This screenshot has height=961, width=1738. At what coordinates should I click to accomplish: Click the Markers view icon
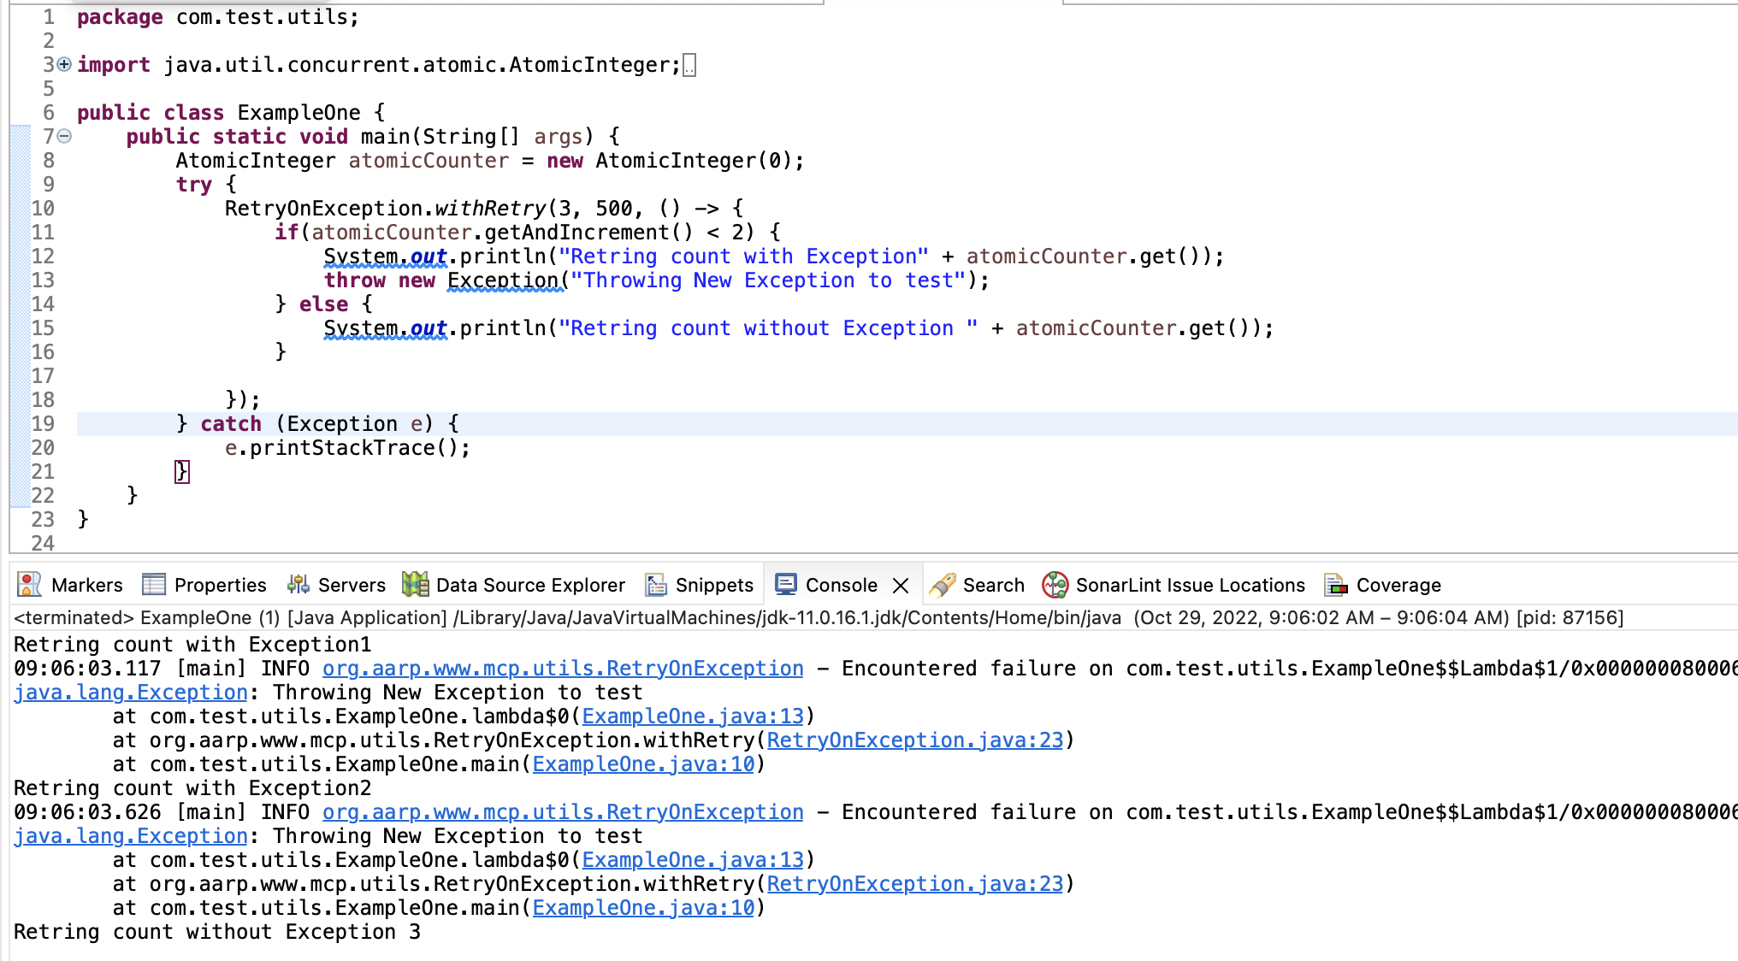[29, 585]
